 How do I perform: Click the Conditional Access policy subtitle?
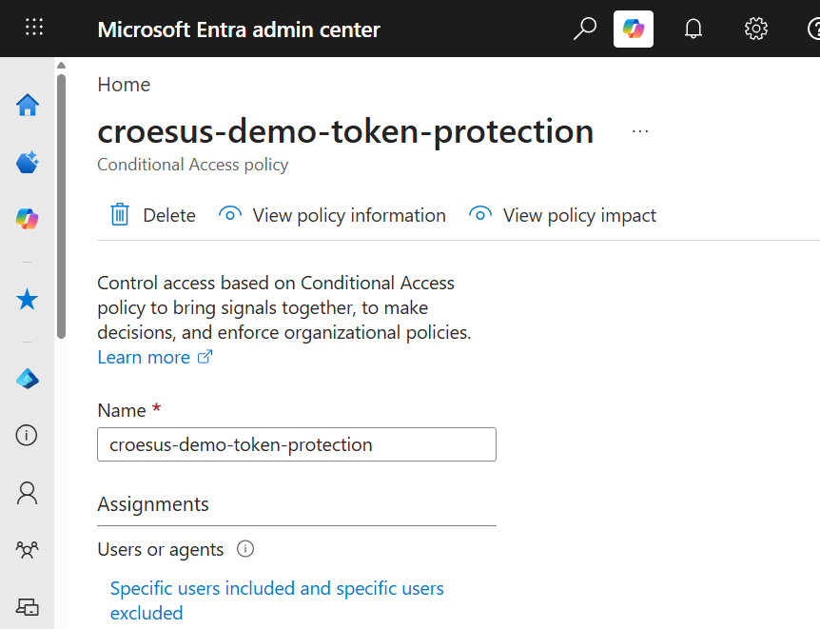coord(193,165)
